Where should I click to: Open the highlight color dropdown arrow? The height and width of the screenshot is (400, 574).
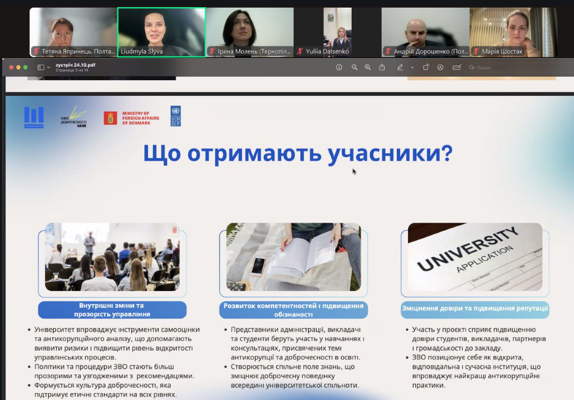[412, 67]
